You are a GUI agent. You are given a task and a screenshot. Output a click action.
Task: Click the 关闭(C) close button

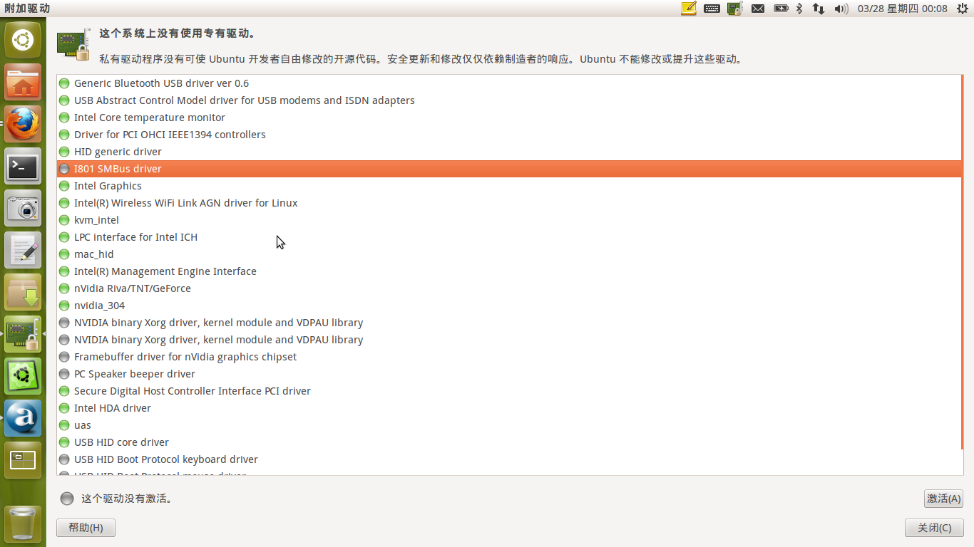click(934, 528)
